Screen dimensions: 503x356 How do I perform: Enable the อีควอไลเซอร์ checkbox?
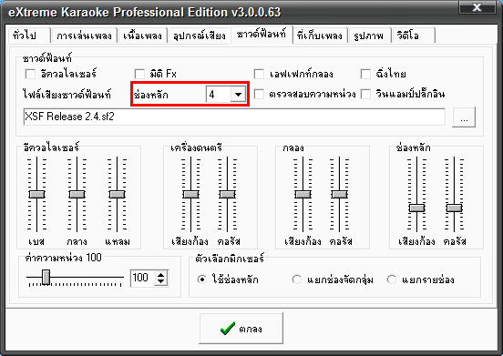(30, 74)
